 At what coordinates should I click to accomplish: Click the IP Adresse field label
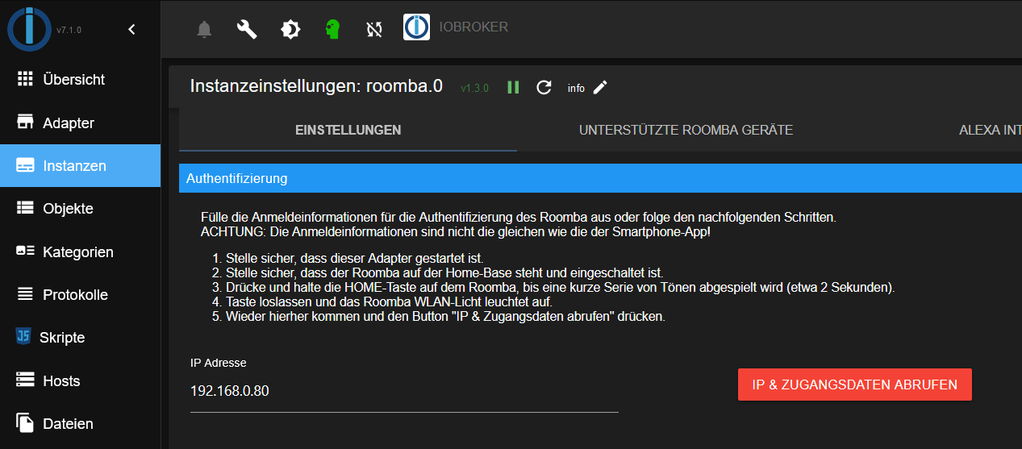[x=218, y=363]
